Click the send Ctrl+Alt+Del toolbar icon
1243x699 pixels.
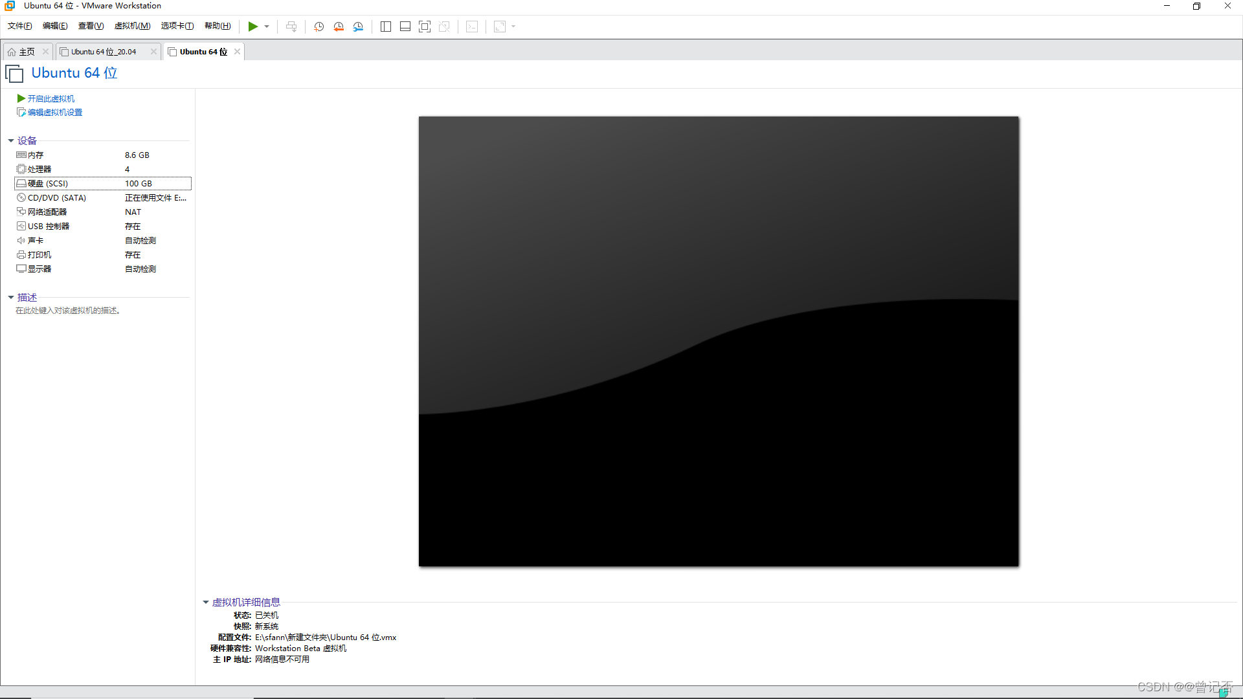pyautogui.click(x=291, y=27)
